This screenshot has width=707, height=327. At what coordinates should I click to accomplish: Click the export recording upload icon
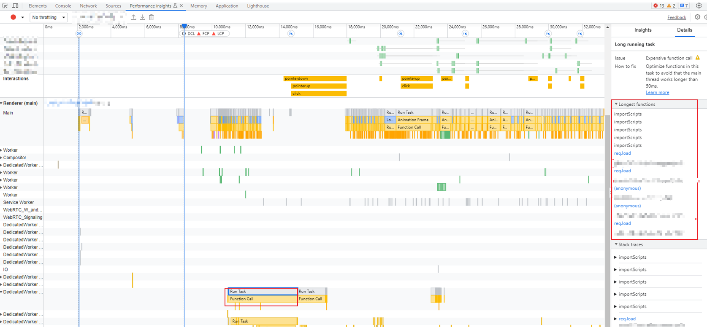pos(133,17)
